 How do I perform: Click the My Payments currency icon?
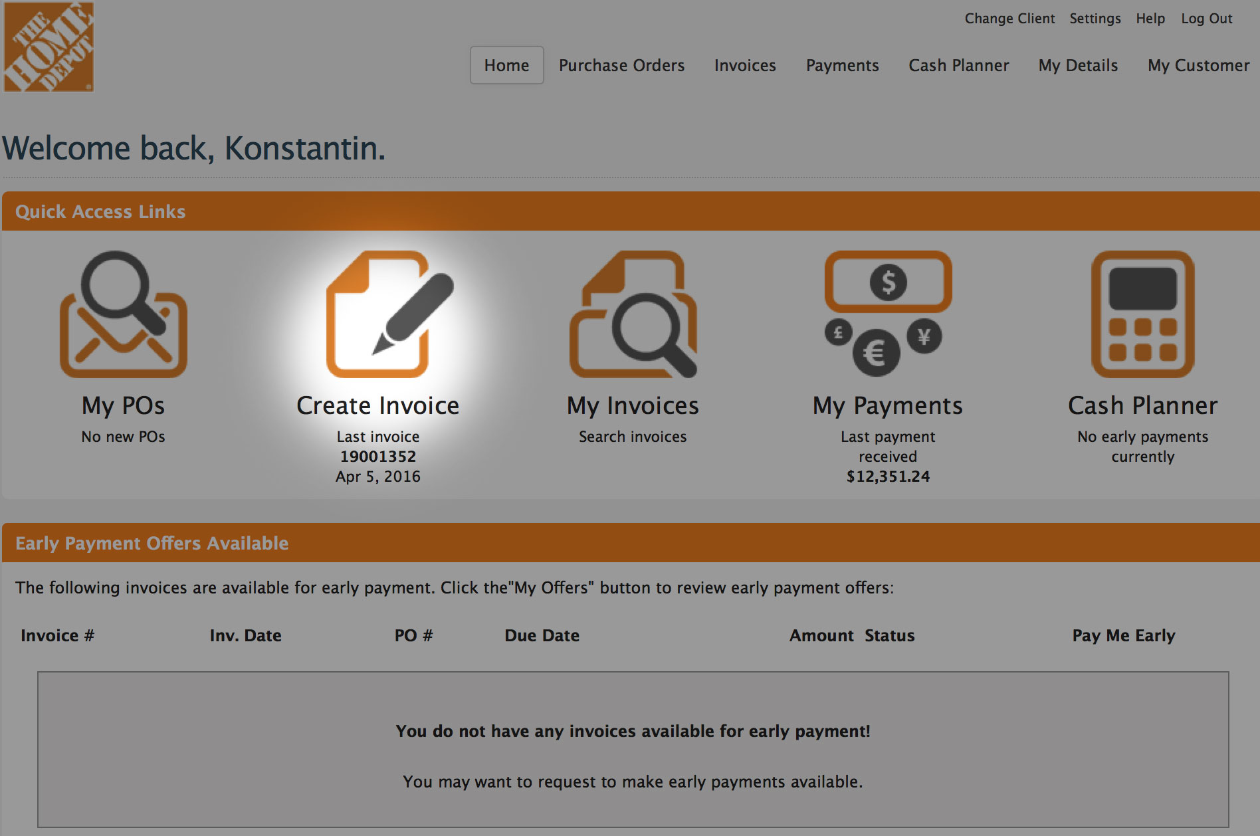(x=888, y=313)
